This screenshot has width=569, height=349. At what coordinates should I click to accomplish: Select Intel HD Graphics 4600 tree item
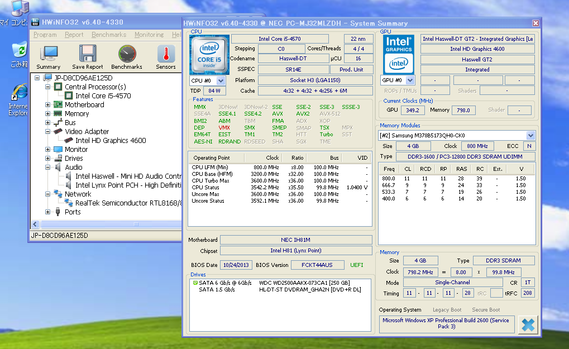(111, 140)
